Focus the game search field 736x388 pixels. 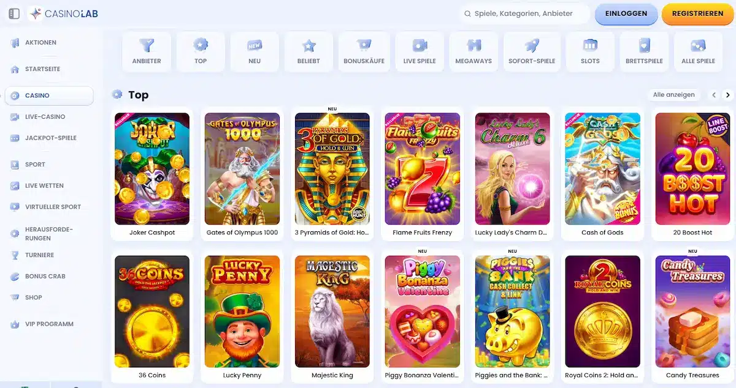(x=524, y=13)
